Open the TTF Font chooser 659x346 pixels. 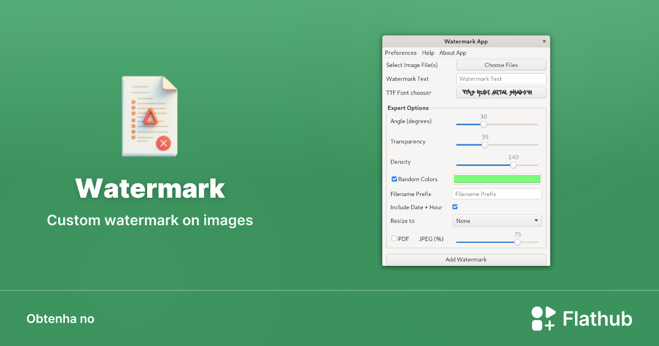pyautogui.click(x=501, y=92)
